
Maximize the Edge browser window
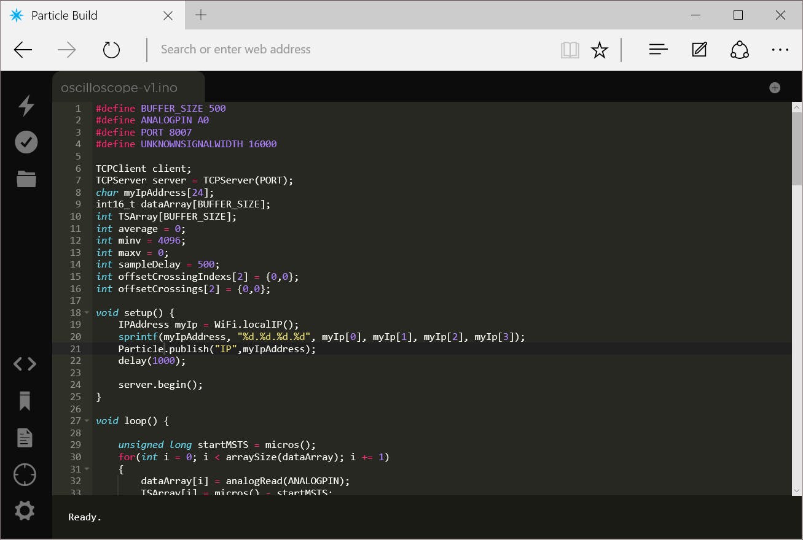pyautogui.click(x=738, y=15)
